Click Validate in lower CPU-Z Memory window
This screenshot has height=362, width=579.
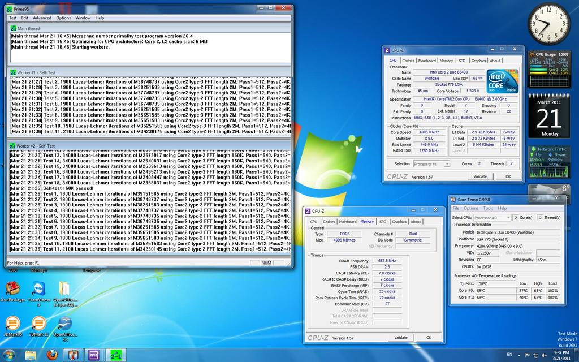click(x=401, y=338)
